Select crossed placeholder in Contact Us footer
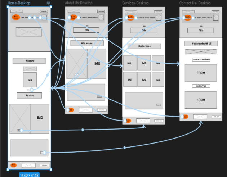The image size is (227, 177). (x=200, y=117)
